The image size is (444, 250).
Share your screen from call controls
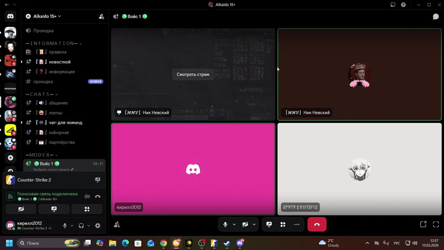coord(269,224)
